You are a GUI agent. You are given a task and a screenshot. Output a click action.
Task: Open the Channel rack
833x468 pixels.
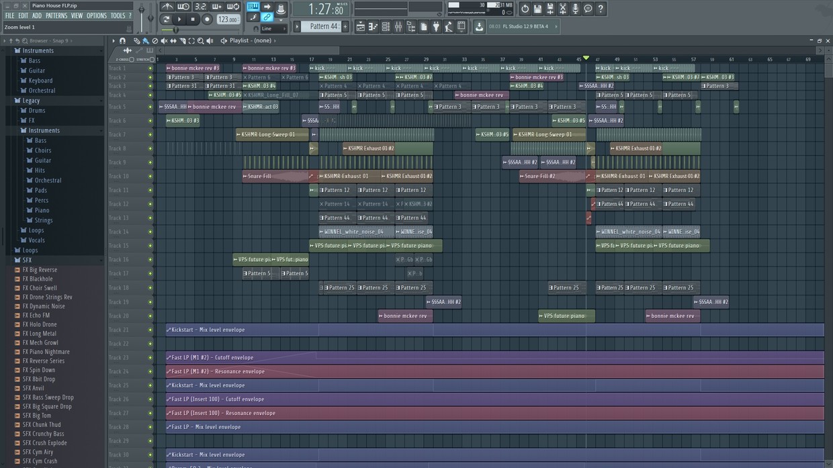[385, 26]
